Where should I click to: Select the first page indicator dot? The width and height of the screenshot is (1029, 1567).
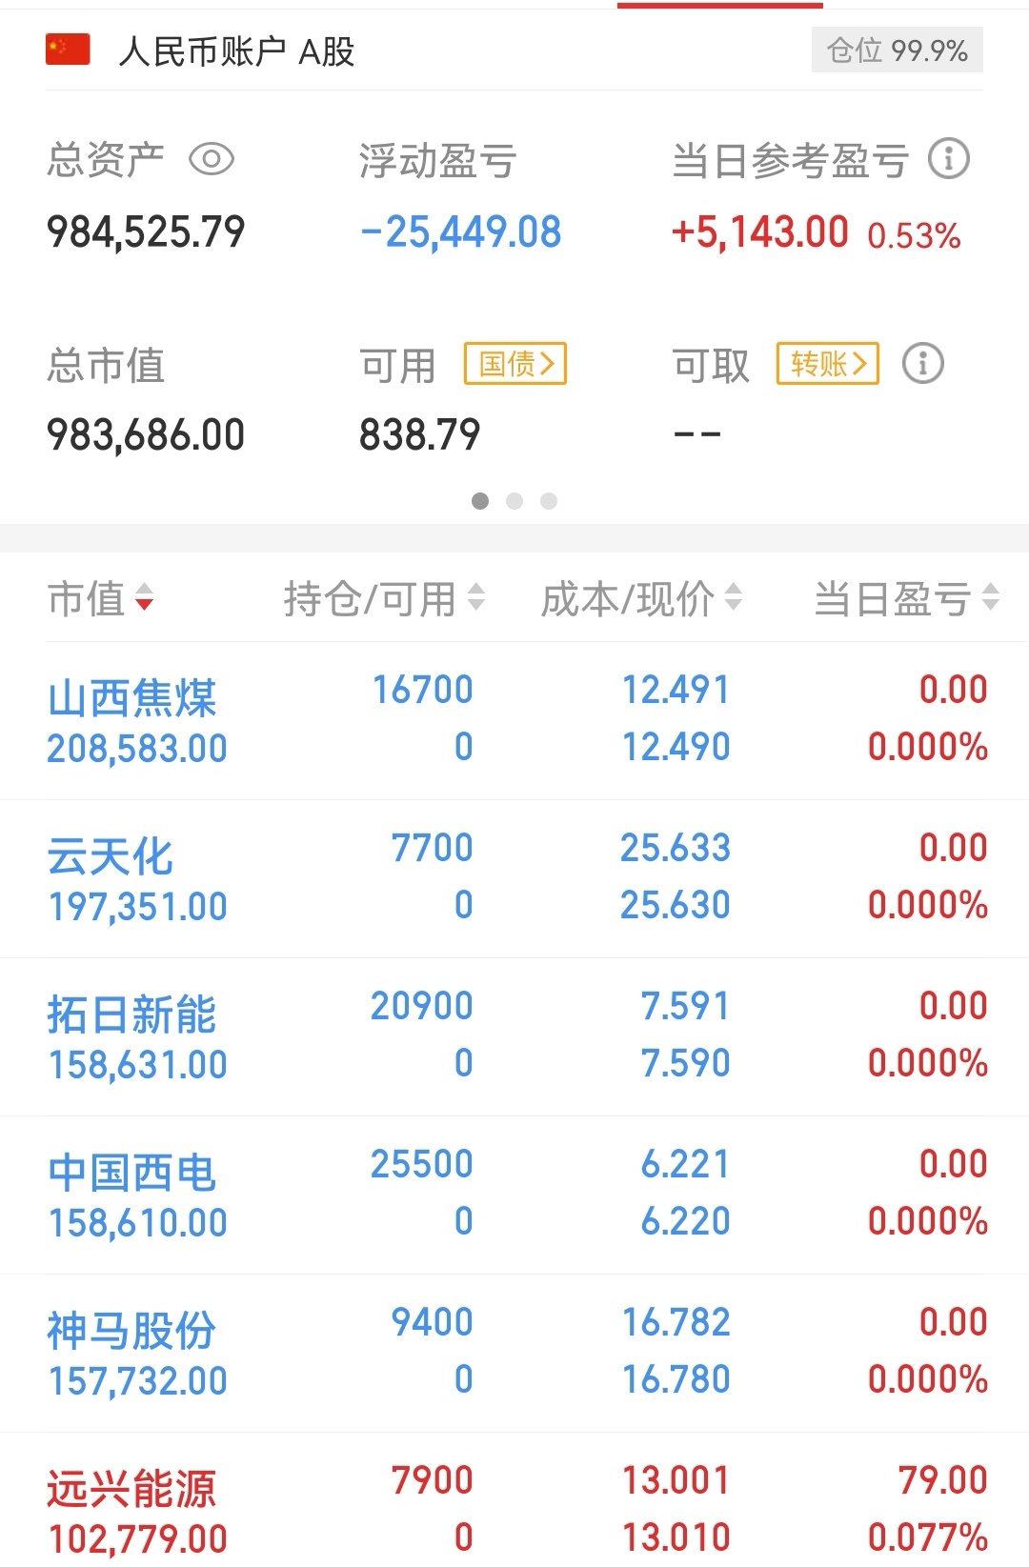[480, 501]
